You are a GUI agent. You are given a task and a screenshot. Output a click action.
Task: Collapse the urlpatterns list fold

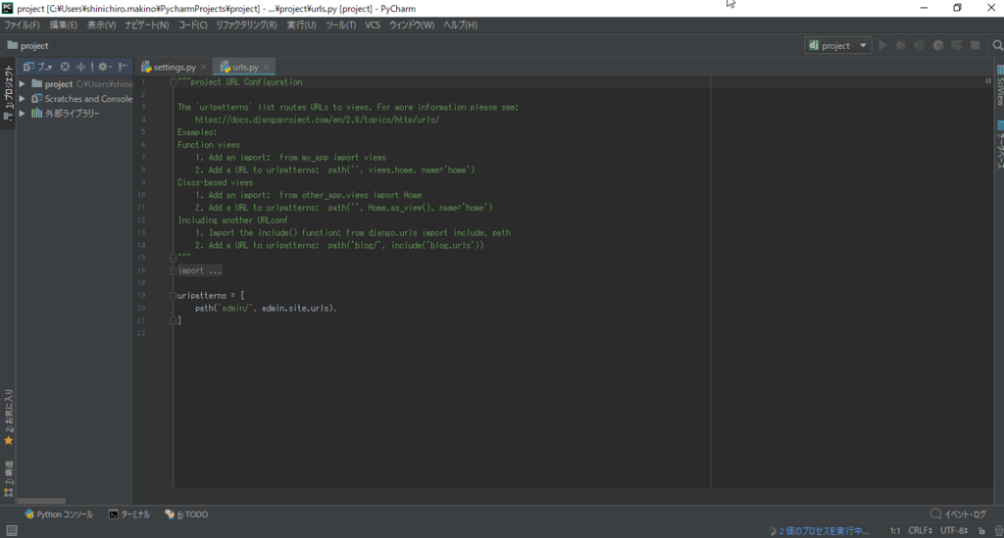pos(173,296)
